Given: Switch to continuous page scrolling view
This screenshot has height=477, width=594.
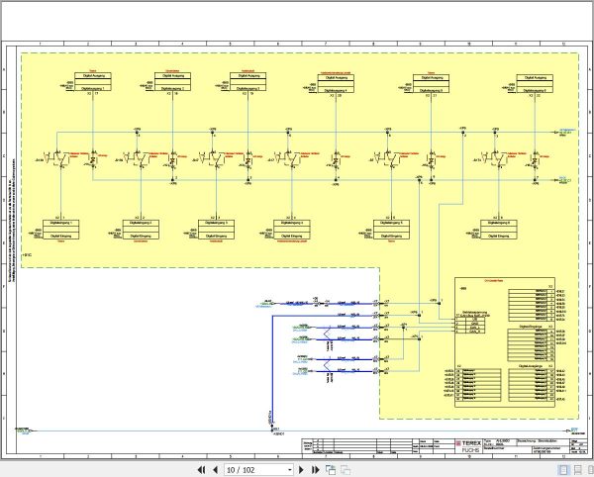Looking at the screenshot, I should 578,470.
